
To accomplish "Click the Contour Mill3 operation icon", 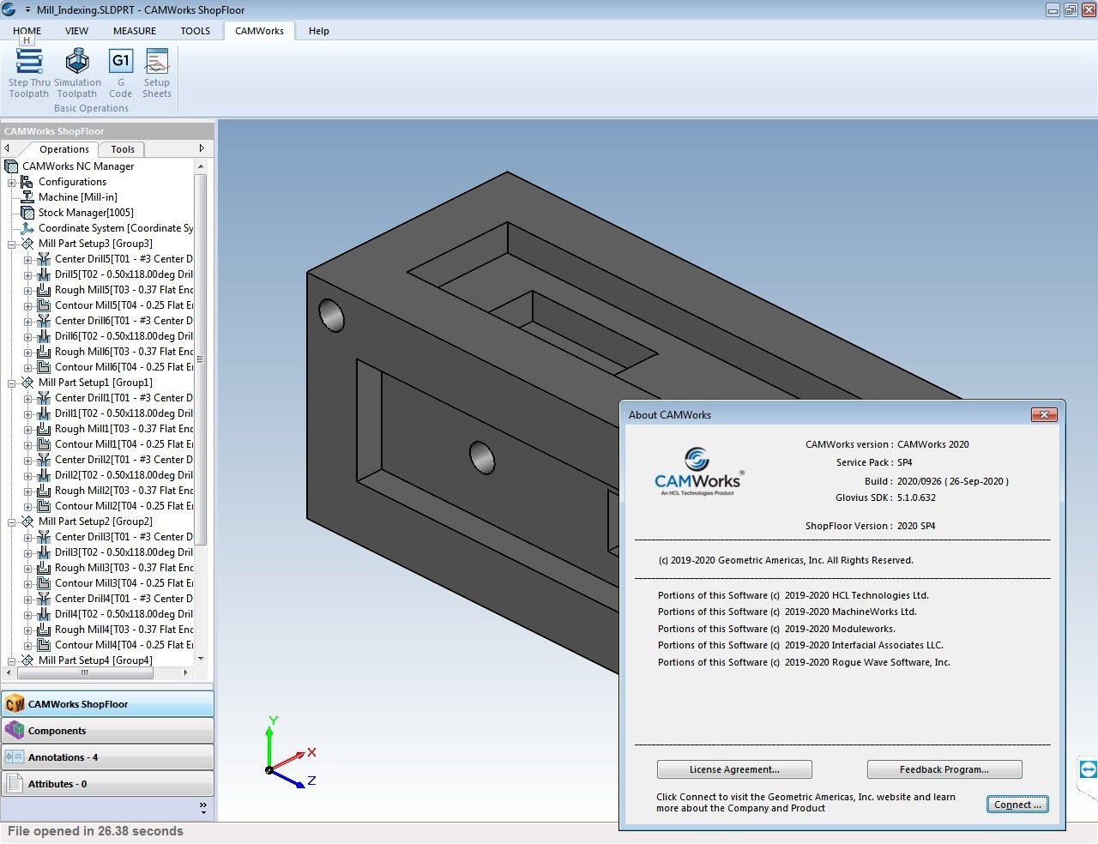I will [44, 583].
